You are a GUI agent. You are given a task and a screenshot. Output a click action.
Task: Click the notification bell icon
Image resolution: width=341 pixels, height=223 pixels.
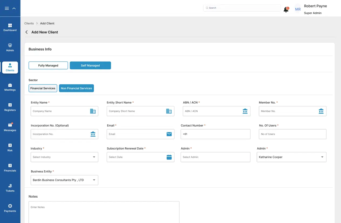click(286, 10)
